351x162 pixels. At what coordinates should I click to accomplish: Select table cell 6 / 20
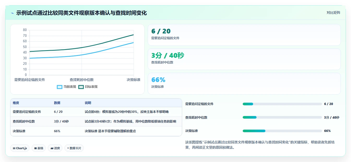(x=58, y=112)
